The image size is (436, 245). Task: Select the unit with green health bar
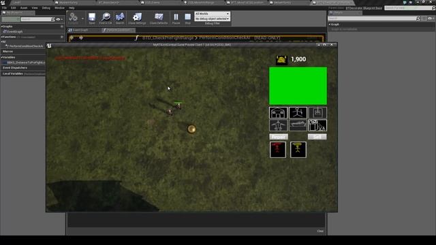click(178, 105)
